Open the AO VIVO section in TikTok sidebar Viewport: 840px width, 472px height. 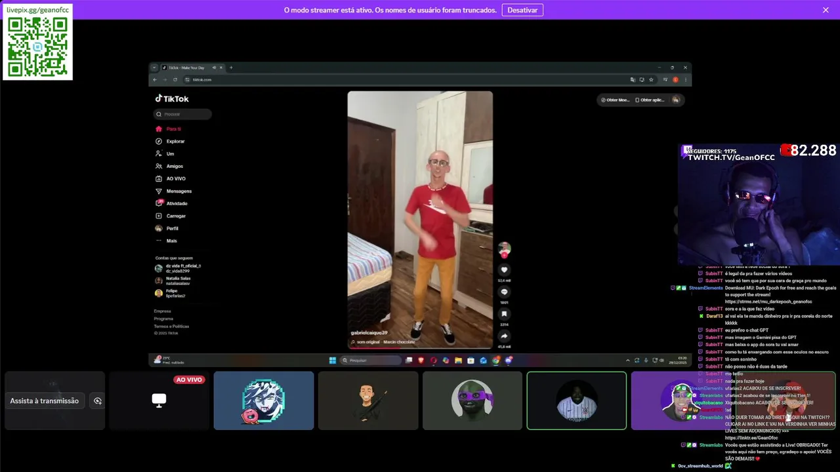pos(171,179)
